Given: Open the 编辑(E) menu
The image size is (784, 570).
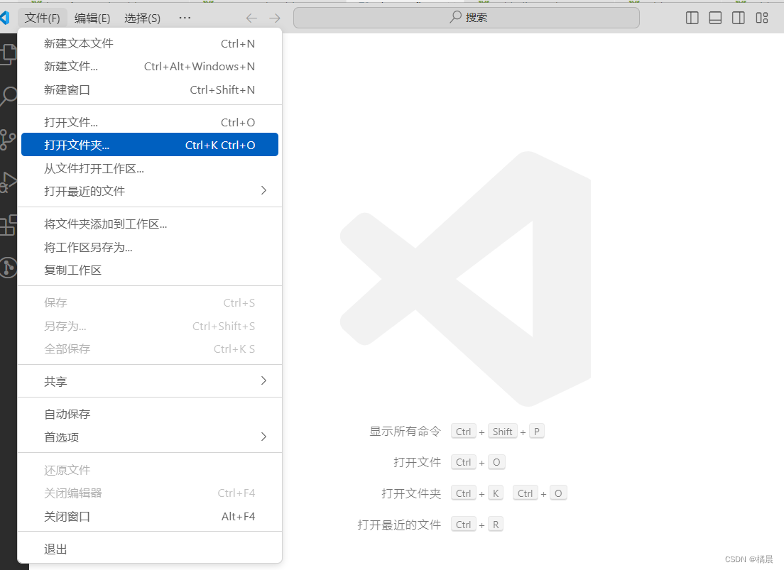Looking at the screenshot, I should [x=92, y=18].
